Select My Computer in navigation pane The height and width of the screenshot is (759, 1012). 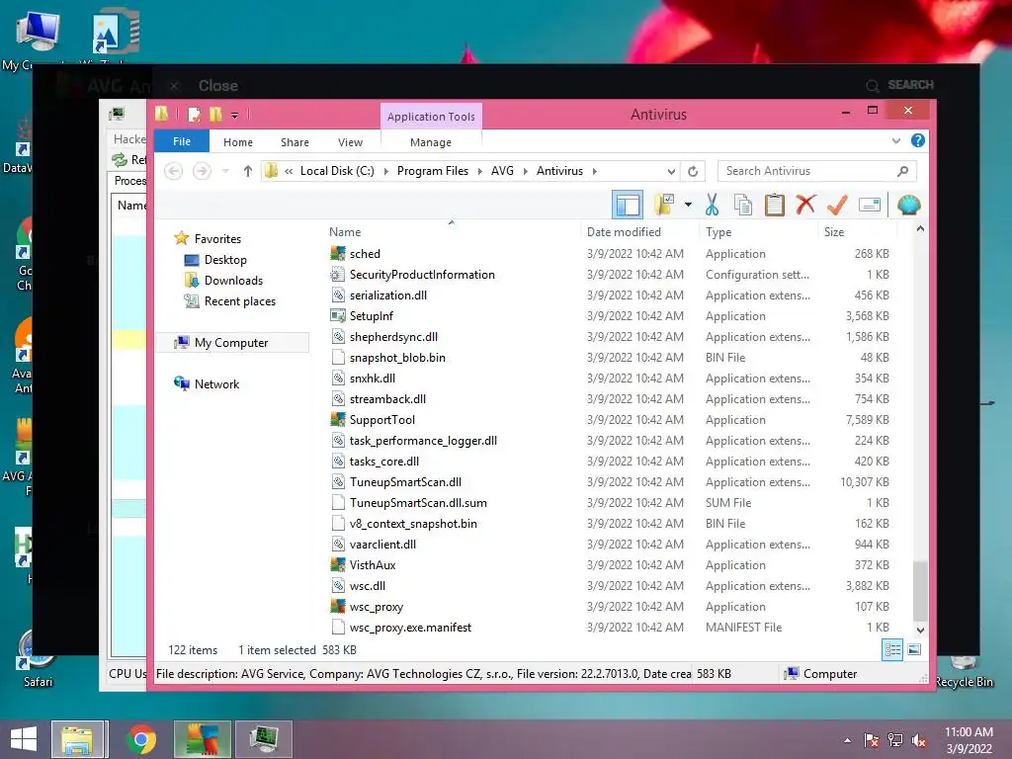click(x=232, y=343)
